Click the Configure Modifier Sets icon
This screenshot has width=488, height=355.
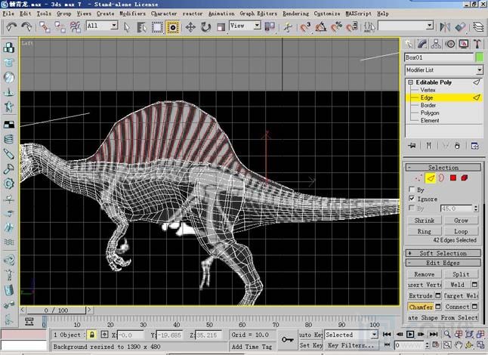[474, 146]
